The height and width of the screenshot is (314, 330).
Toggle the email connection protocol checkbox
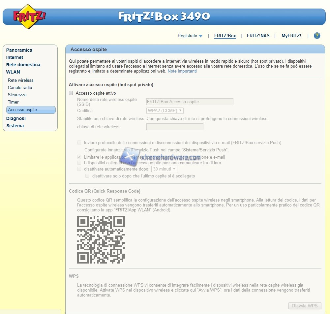coord(79,143)
